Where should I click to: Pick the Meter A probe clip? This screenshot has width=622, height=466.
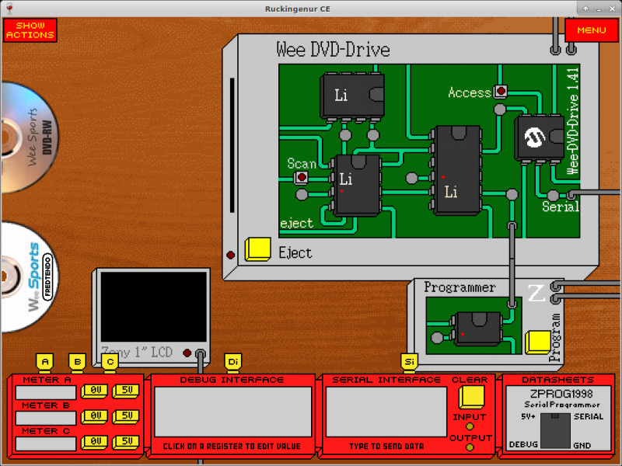pos(45,362)
